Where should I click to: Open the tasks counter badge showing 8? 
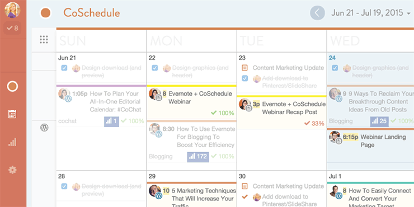coord(12,28)
